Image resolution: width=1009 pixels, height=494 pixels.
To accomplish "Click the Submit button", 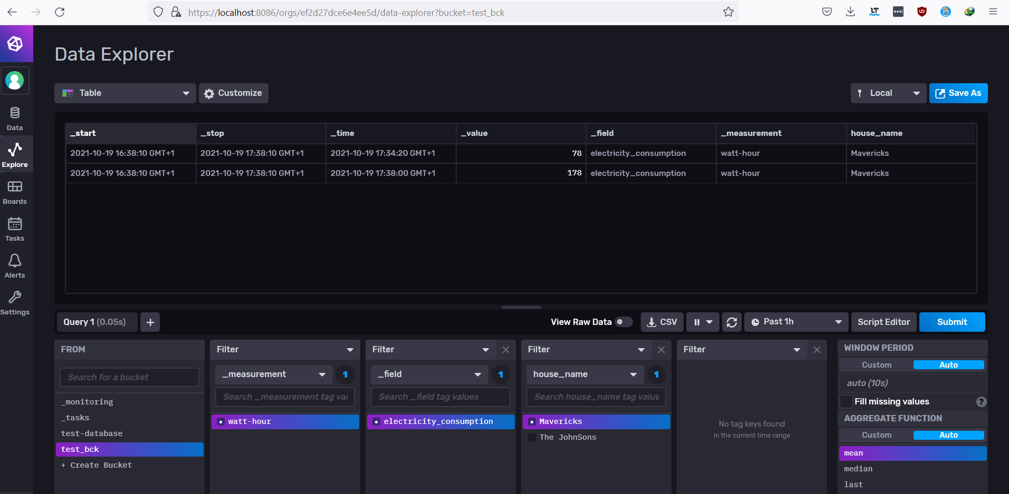I will coord(952,322).
